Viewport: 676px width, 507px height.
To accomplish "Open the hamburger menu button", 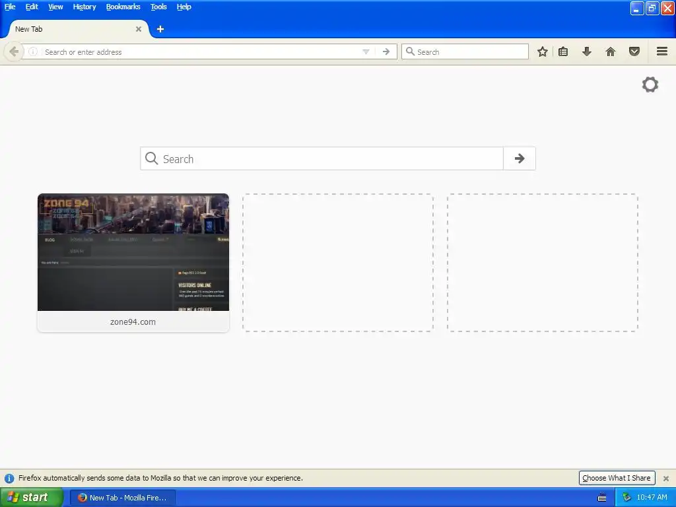I will (662, 51).
